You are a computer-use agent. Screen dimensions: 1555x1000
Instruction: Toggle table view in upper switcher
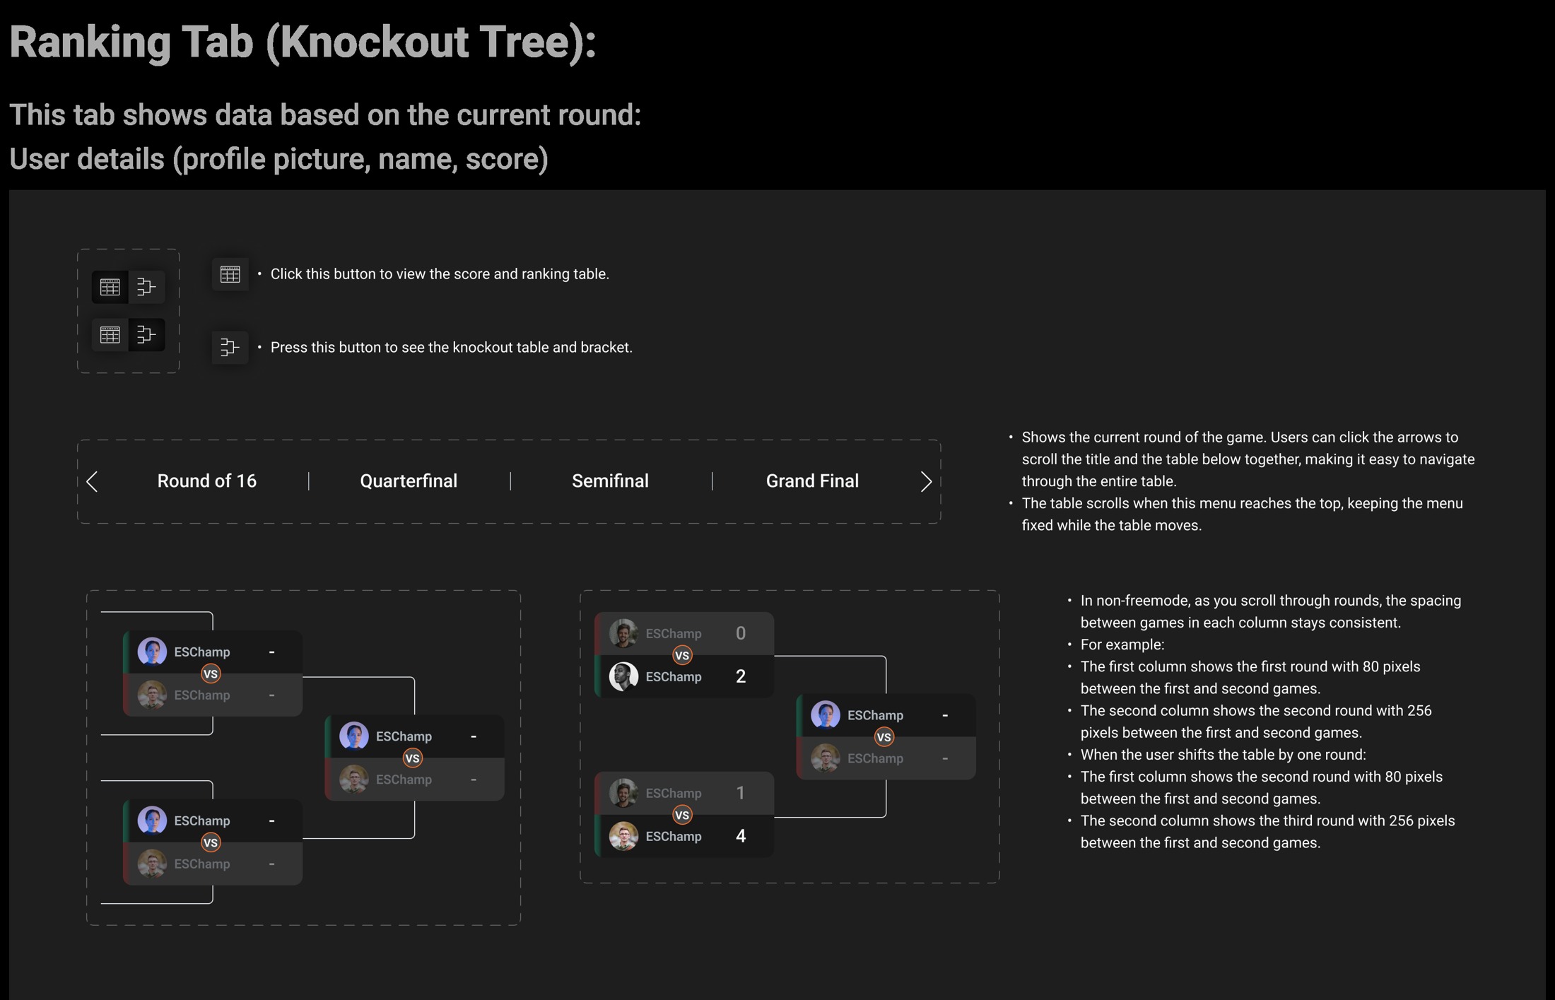(110, 287)
